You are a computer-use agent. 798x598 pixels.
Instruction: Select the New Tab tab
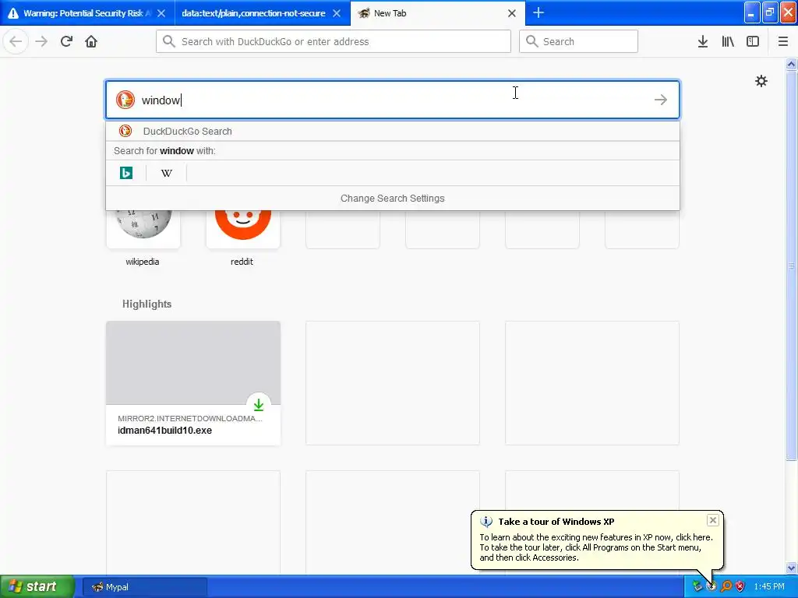pyautogui.click(x=438, y=13)
